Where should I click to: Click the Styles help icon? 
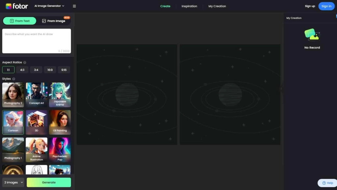13,79
